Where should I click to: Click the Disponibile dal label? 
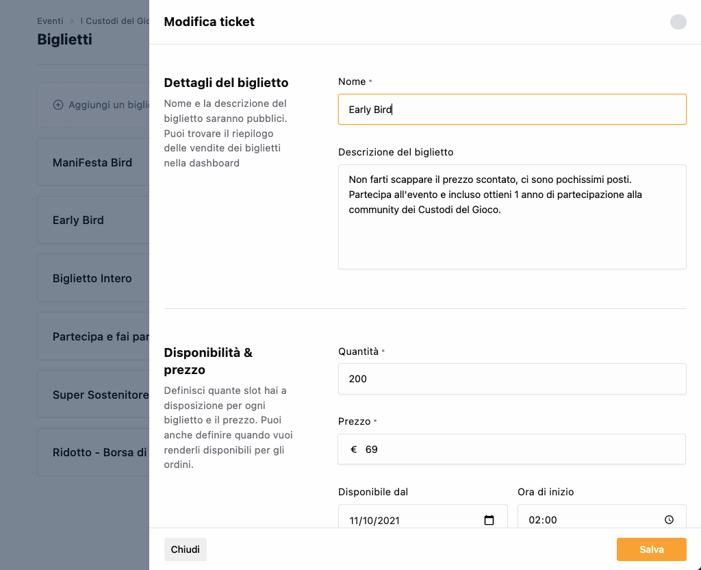coord(373,492)
